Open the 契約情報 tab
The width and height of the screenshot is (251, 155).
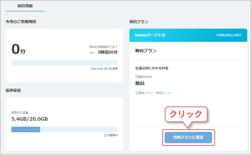point(25,6)
